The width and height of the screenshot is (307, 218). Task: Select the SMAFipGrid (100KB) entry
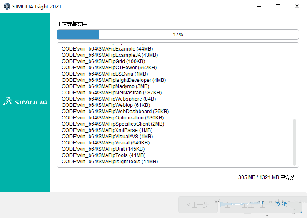pyautogui.click(x=103, y=61)
